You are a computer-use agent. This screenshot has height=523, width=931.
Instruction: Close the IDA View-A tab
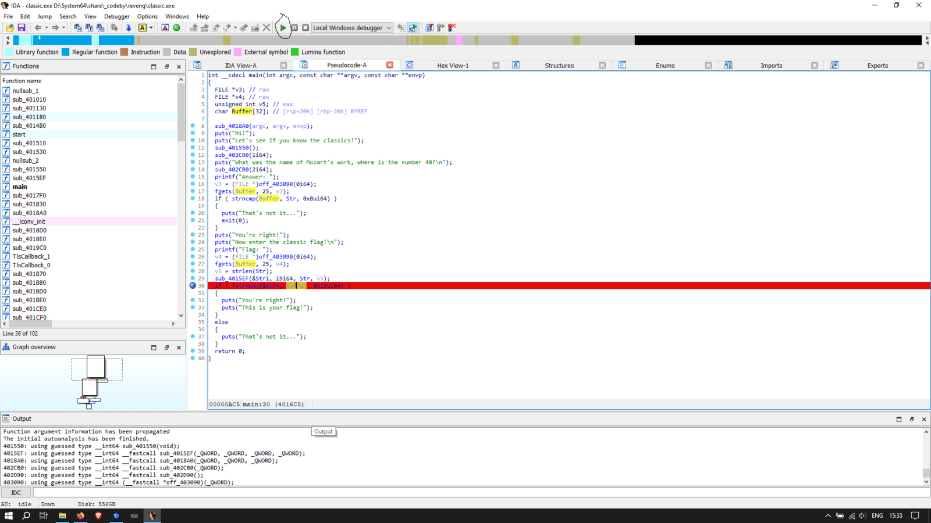283,66
